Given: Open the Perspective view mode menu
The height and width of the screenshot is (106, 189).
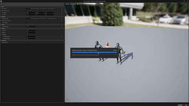Looking at the screenshot, I should click(73, 4).
